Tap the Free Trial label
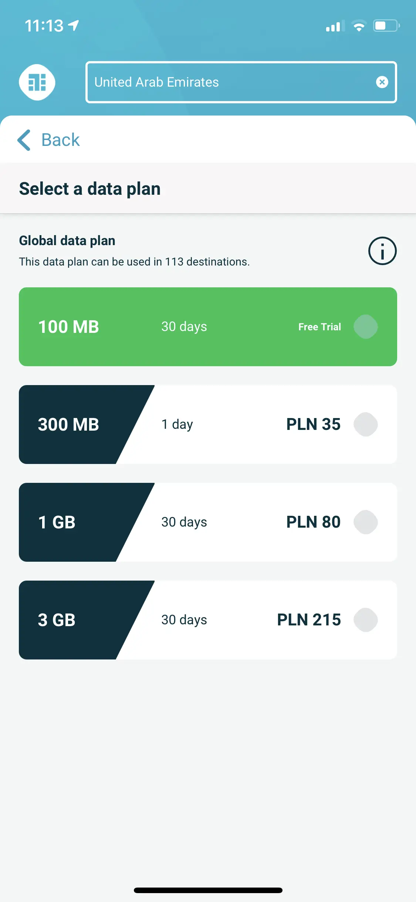 (319, 327)
